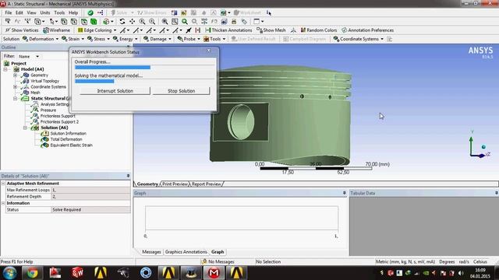The height and width of the screenshot is (280, 499).
Task: Switch to the Messages tab
Action: pos(151,252)
